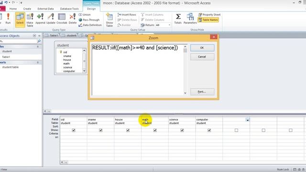Click up arrow of student field list scrollbar
The height and width of the screenshot is (172, 306).
coord(84,51)
